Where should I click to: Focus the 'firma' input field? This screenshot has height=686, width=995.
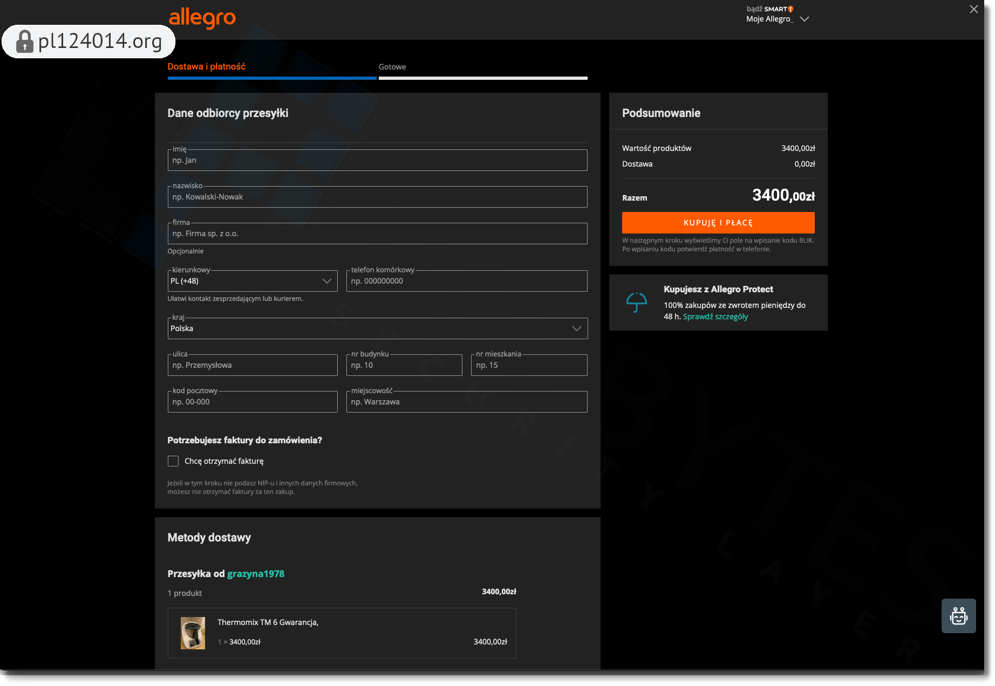(x=378, y=234)
